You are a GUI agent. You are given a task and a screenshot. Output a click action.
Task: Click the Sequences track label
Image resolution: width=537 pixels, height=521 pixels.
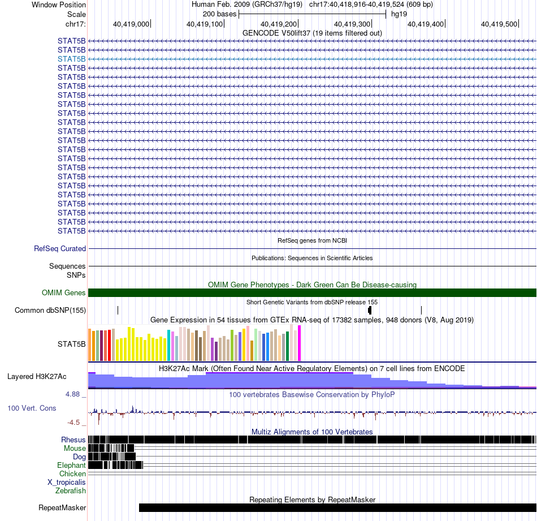point(67,266)
